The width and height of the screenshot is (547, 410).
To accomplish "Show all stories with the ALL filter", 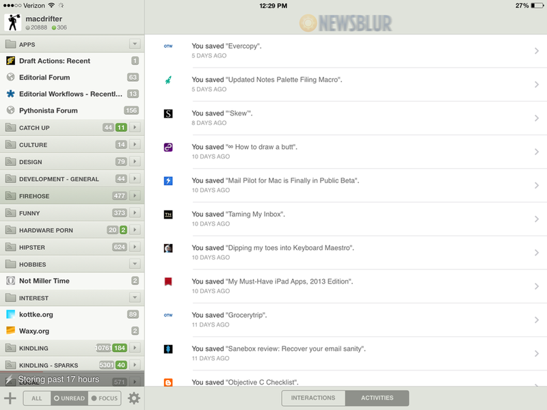I will [x=37, y=398].
